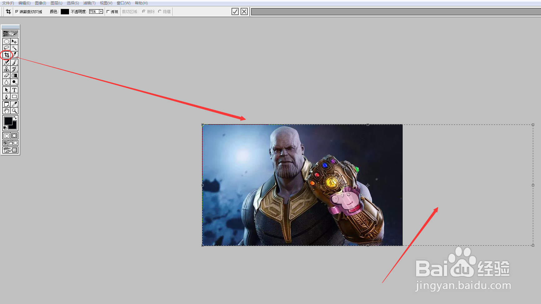541x304 pixels.
Task: Switch to Standard editing mode
Action: tap(6, 136)
